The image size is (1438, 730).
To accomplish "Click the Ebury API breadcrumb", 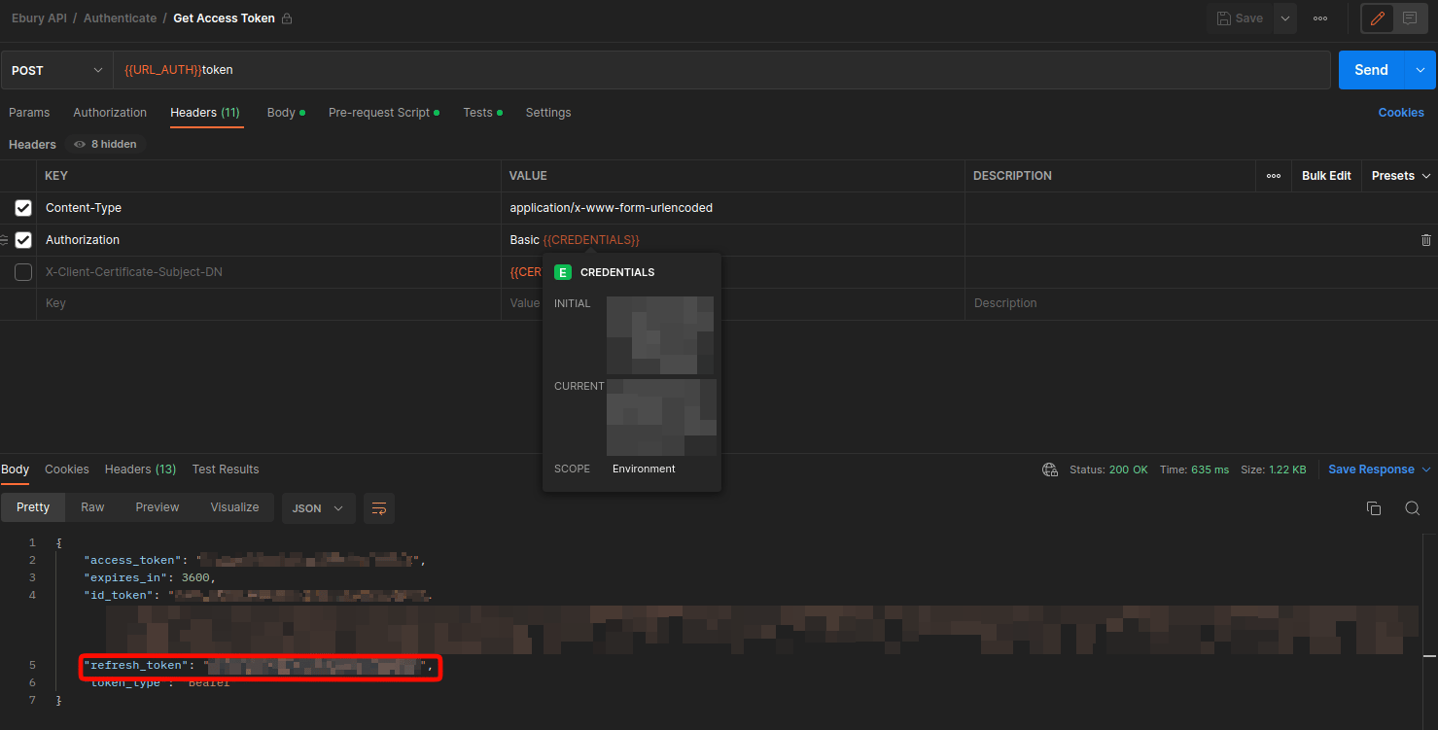I will [39, 18].
